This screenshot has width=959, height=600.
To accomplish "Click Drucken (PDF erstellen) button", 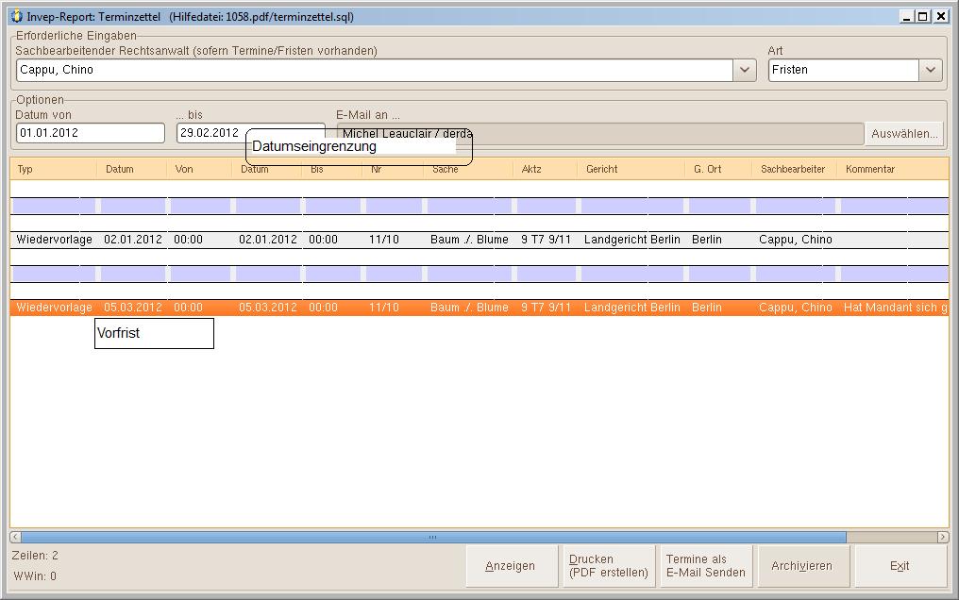I will (x=609, y=566).
